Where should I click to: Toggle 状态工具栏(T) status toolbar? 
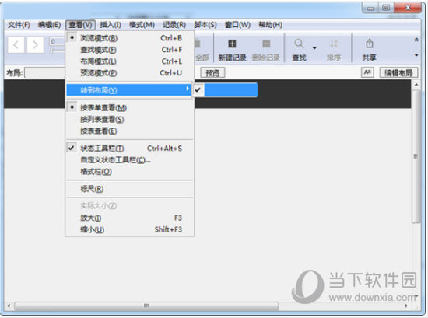tap(130, 149)
